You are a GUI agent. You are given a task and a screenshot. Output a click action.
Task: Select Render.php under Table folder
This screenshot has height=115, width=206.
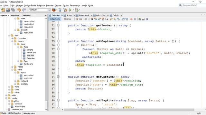[x=31, y=52]
